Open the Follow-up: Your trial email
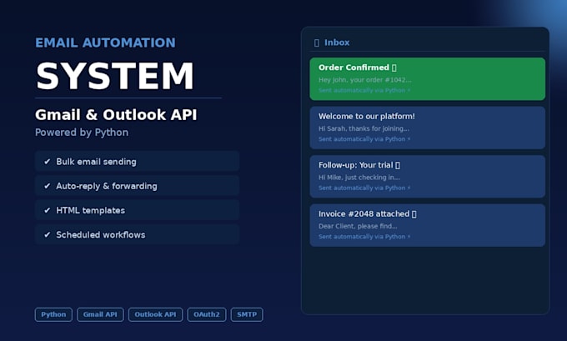The width and height of the screenshot is (567, 341). click(428, 177)
